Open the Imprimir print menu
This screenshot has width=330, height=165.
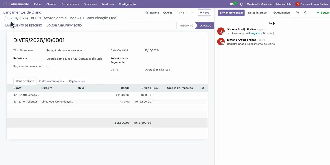tap(152, 13)
